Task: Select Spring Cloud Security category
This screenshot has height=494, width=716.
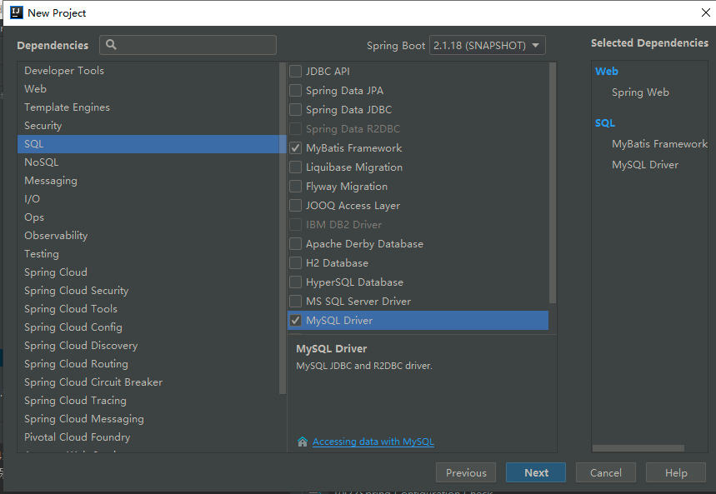Action: 148,291
